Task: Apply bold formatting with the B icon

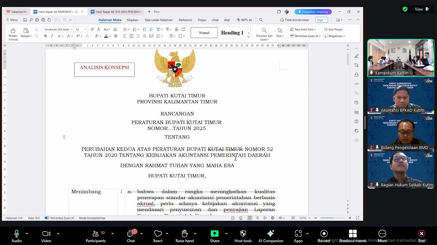Action: 45,36
